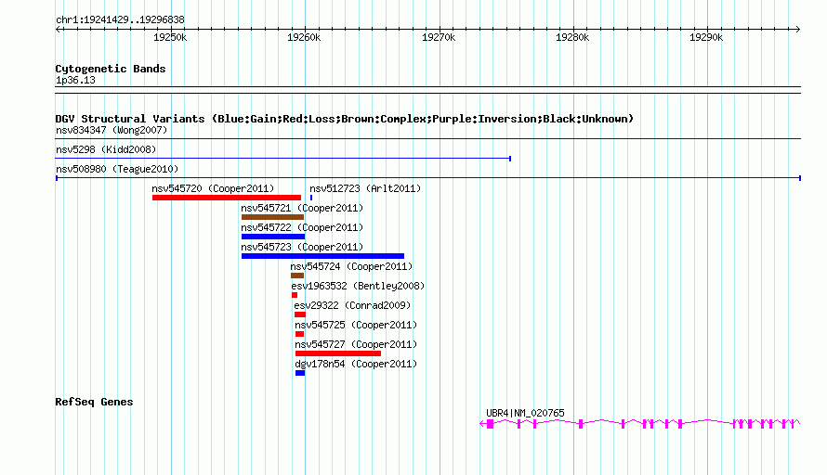Click the nsv545720 (Cooper2011) label

[213, 188]
